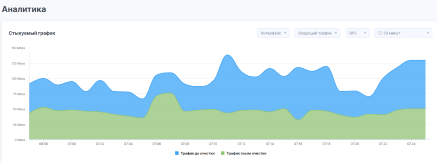Click the arrow icon of Входящий трафик dropdown
Screen dimensions: 437x163
(x=335, y=33)
